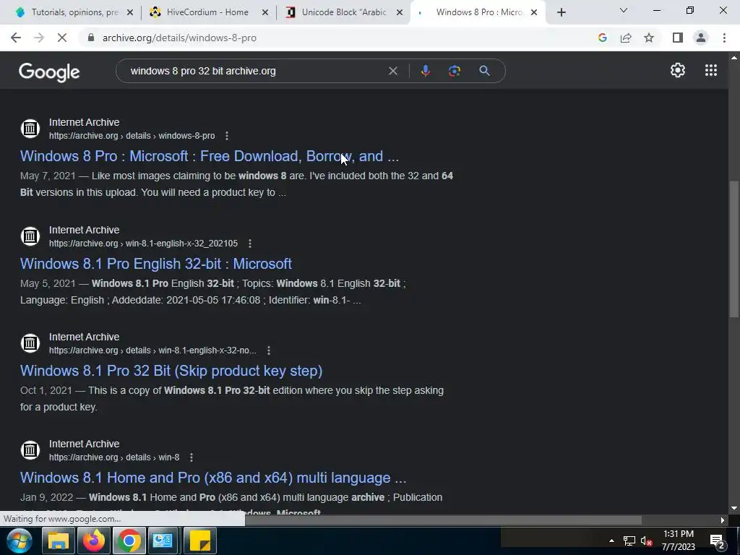Image resolution: width=740 pixels, height=555 pixels.
Task: Click the https://archive.org › details › windows-8-pro breadcrumb
Action: (x=132, y=136)
